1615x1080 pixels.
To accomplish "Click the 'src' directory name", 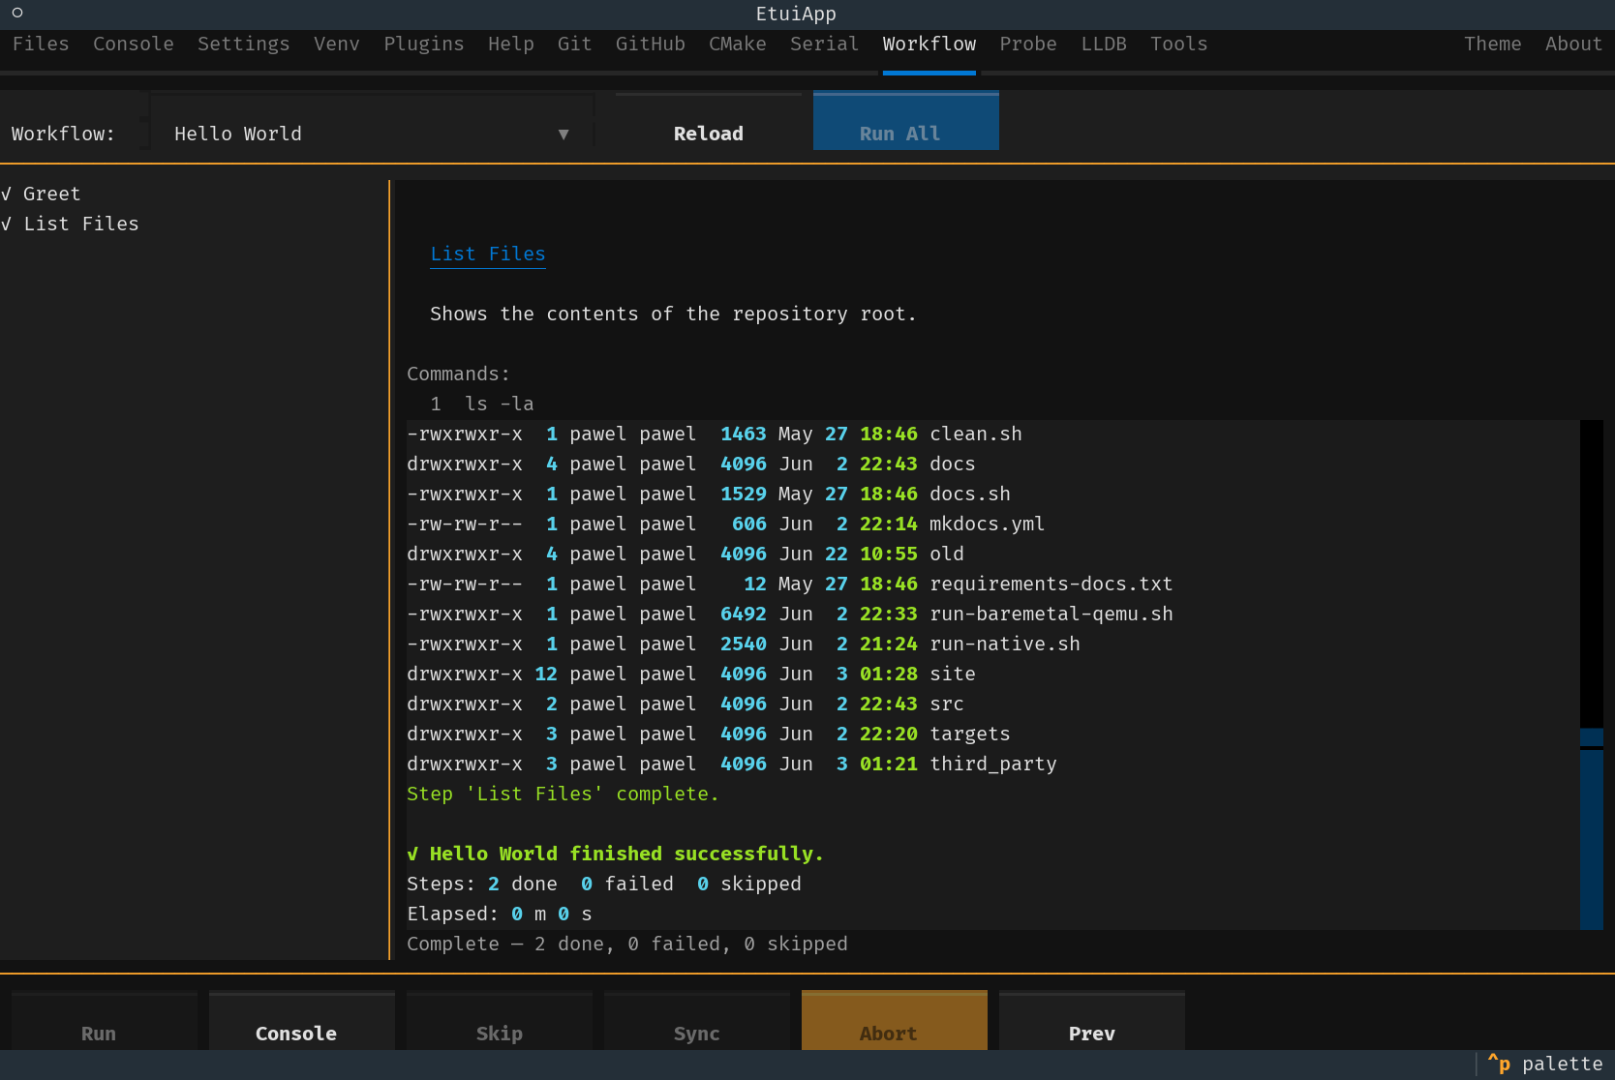I will pyautogui.click(x=947, y=704).
